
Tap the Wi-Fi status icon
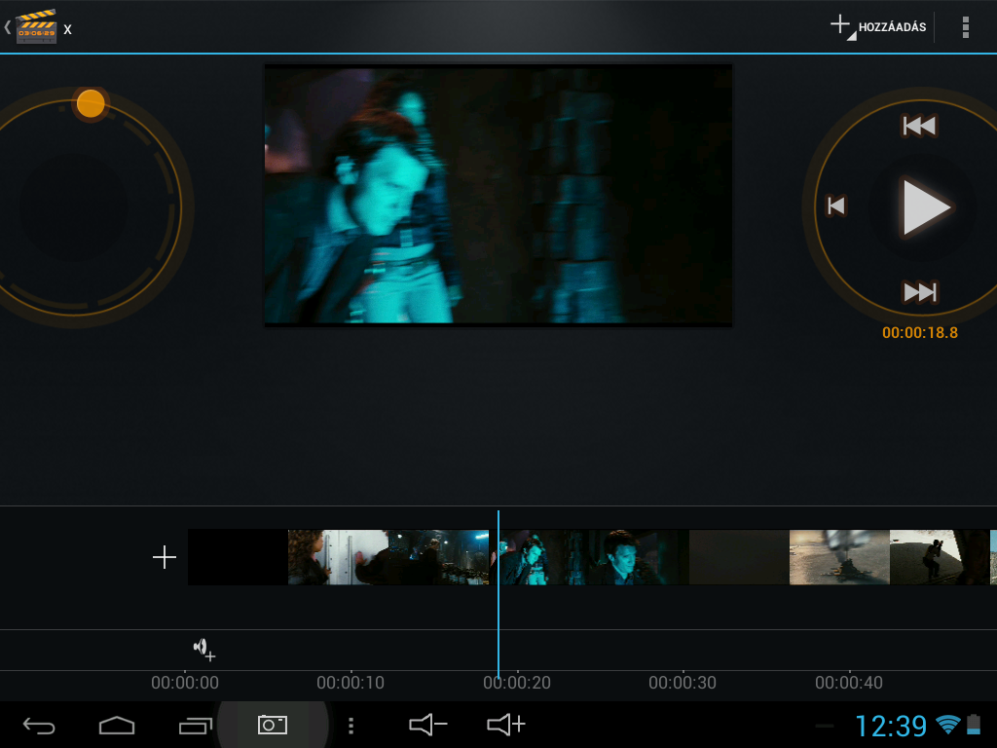948,724
